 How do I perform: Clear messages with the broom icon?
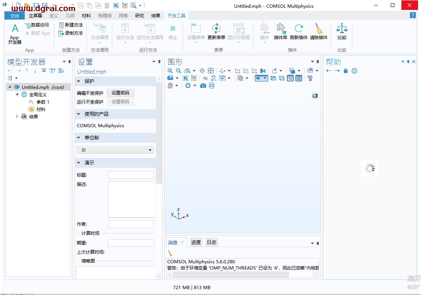tap(170, 253)
